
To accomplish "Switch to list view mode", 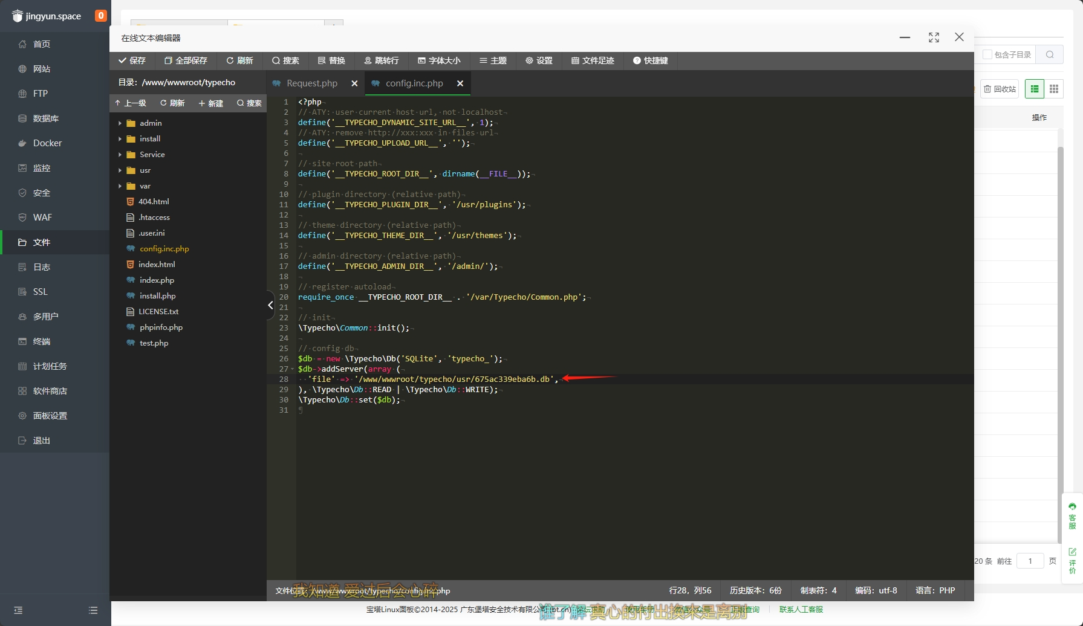I will coord(1035,89).
